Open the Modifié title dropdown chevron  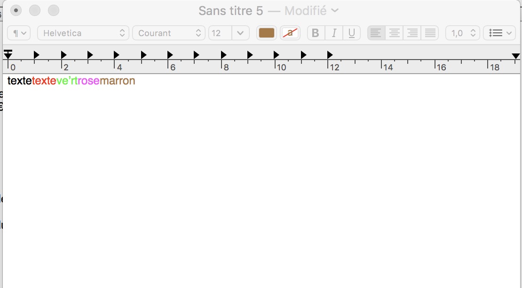coord(335,10)
